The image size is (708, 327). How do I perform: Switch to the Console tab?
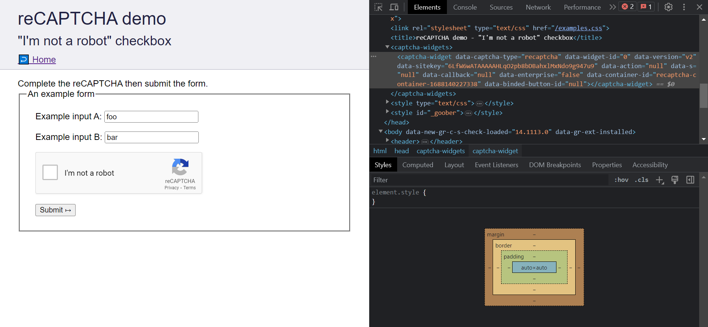465,7
